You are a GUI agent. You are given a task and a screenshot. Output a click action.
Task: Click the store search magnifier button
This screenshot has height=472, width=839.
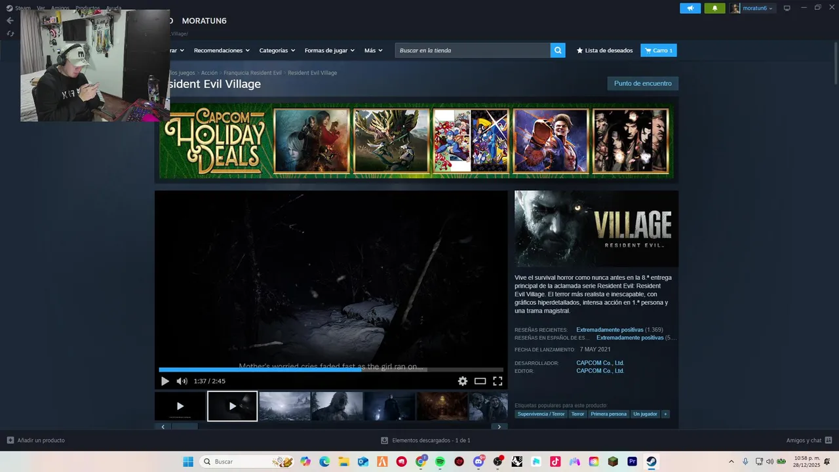558,50
